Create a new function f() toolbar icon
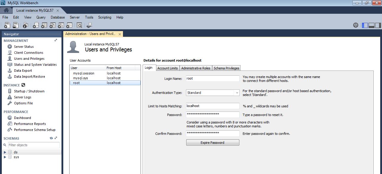 [x=69, y=25]
